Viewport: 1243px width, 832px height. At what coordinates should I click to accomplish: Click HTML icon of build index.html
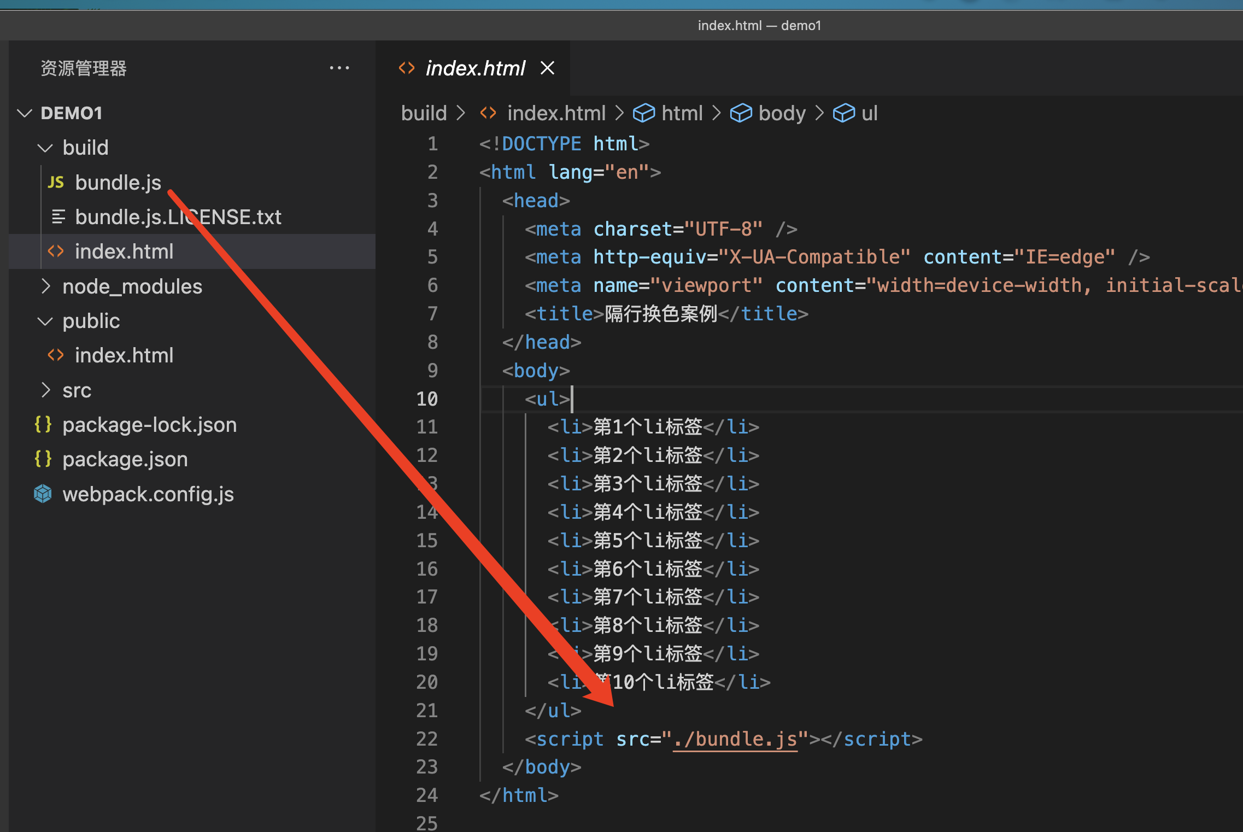pos(56,251)
